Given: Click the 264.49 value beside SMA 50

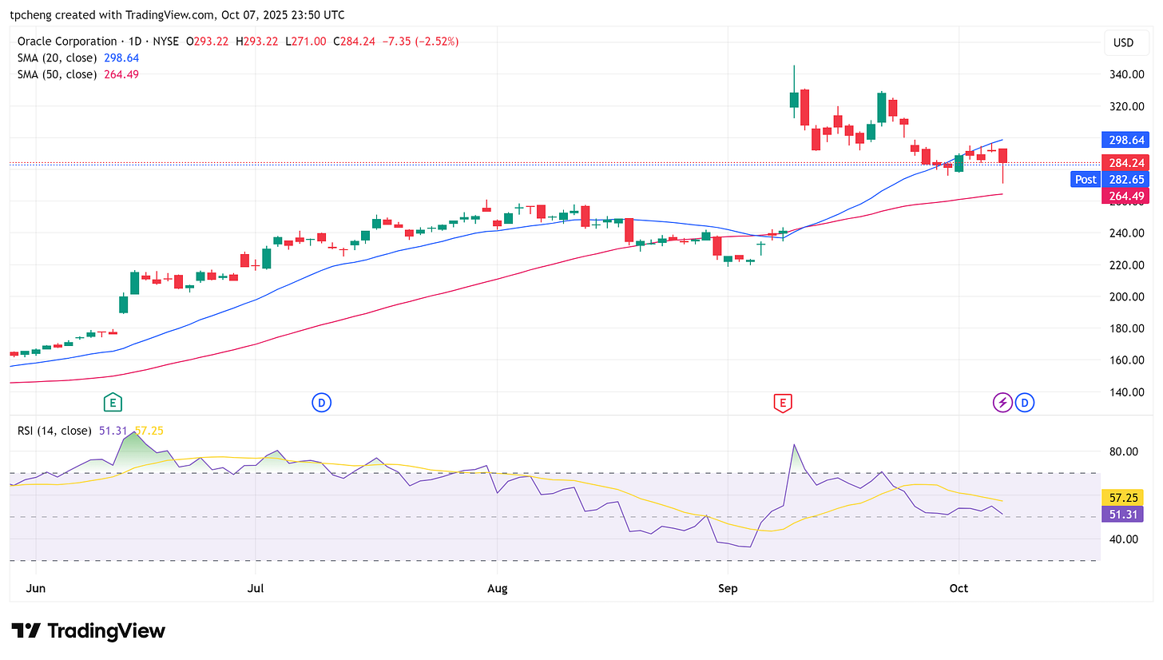Looking at the screenshot, I should (121, 74).
